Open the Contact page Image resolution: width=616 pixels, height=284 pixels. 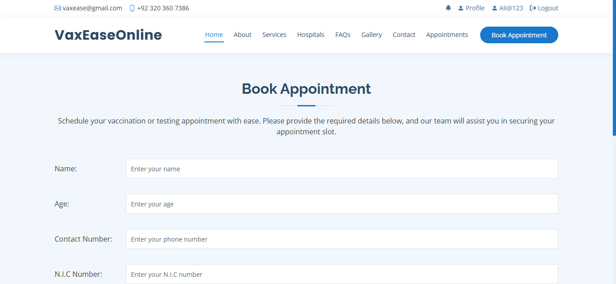click(x=404, y=35)
